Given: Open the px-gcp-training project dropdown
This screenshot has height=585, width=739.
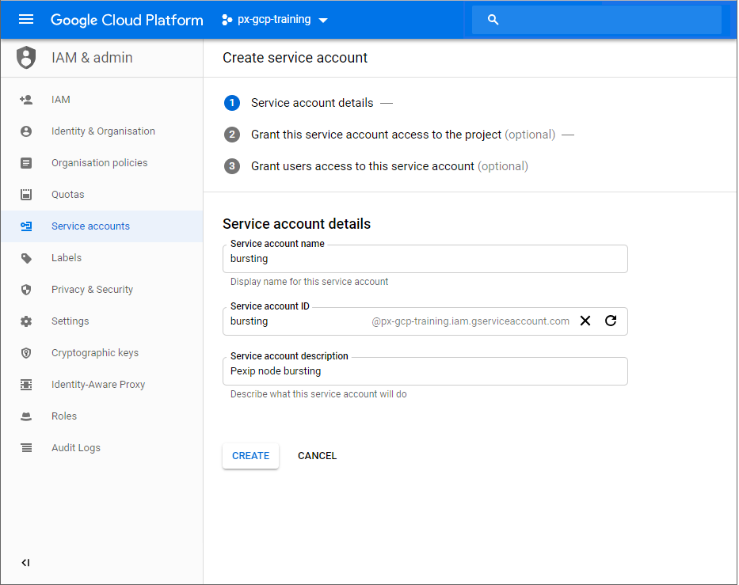Looking at the screenshot, I should [275, 20].
